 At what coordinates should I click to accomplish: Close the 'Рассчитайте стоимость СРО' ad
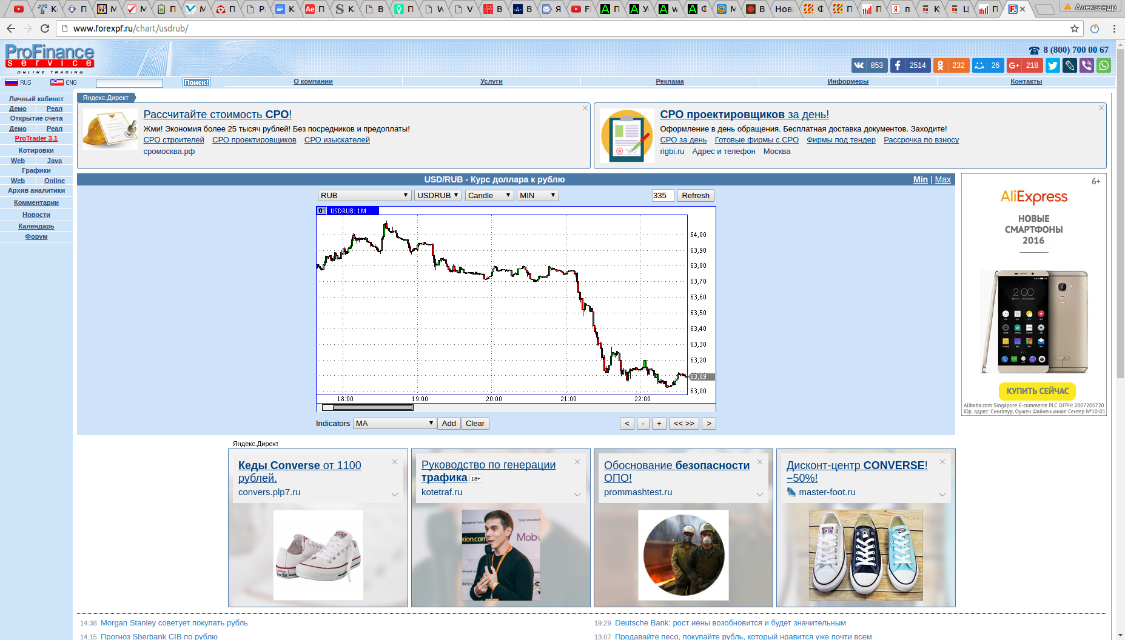pos(585,108)
